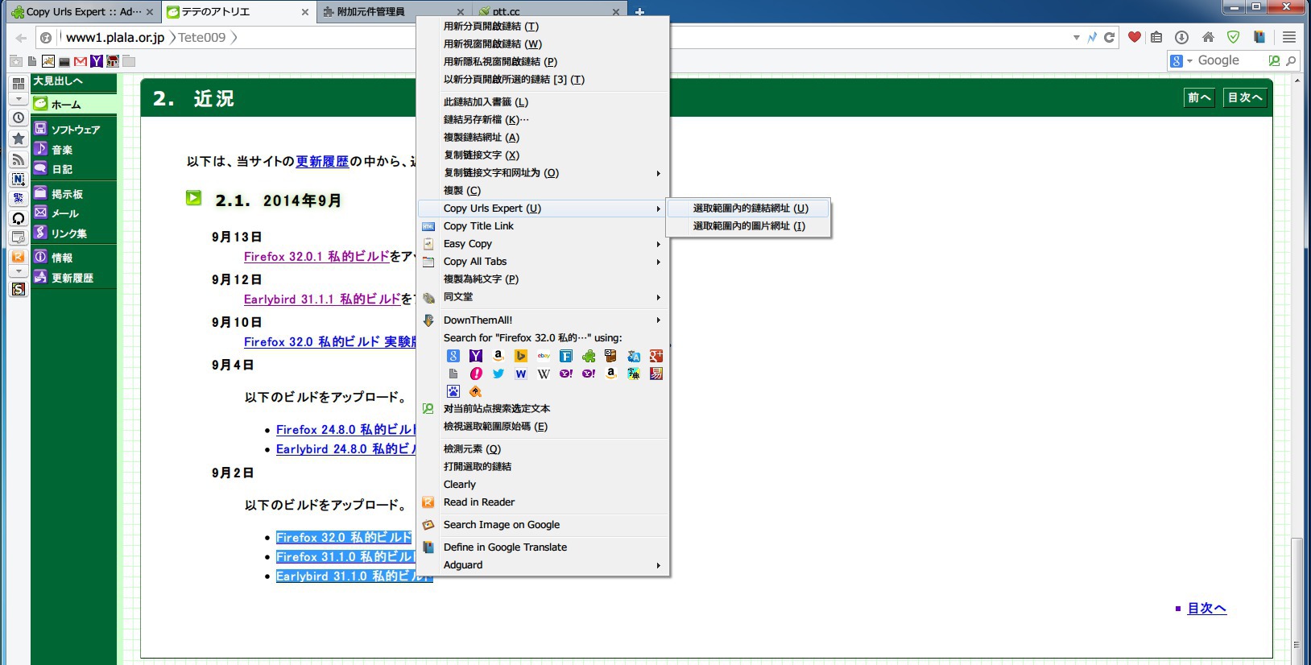Select 複製鏈結網址 menu entry
This screenshot has width=1311, height=665.
544,138
